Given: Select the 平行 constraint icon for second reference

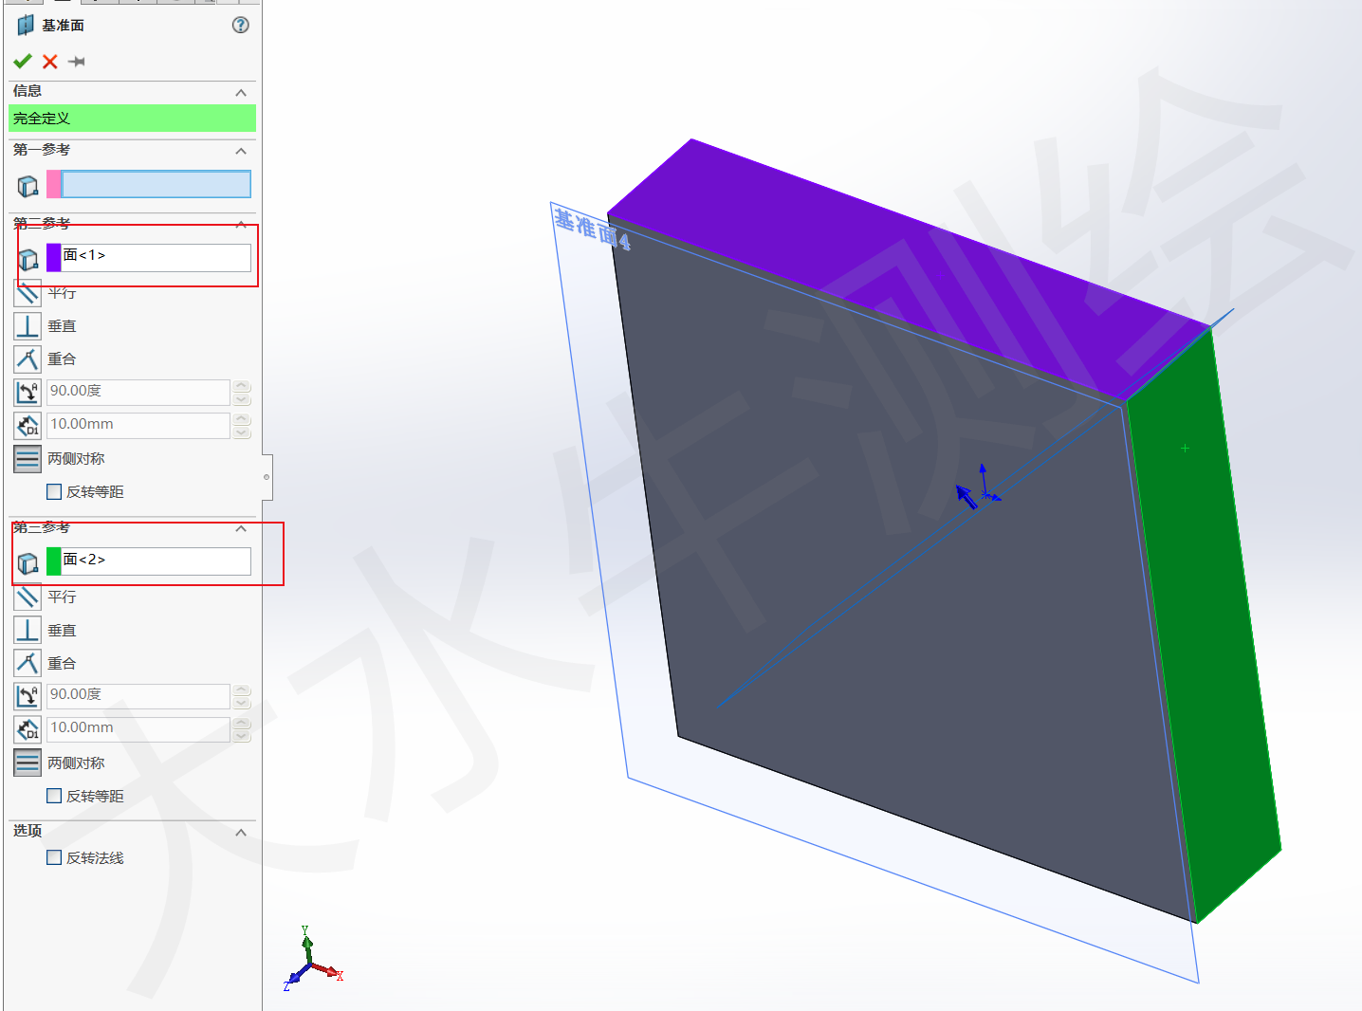Looking at the screenshot, I should 28,293.
